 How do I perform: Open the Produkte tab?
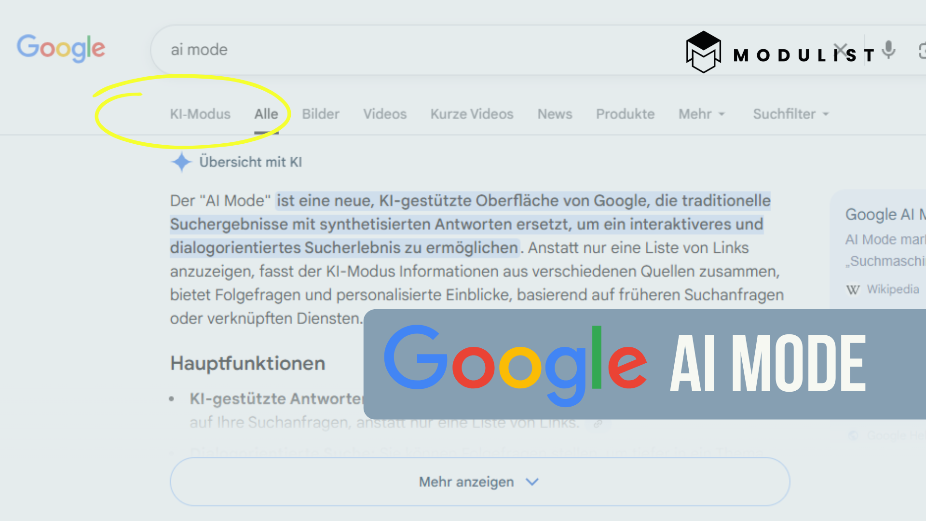tap(625, 114)
